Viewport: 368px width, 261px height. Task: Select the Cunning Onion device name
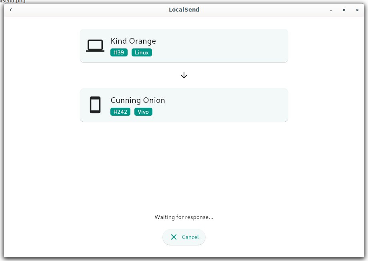[x=138, y=100]
